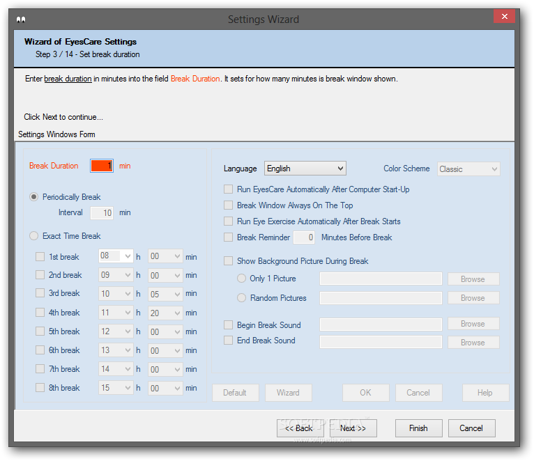The width and height of the screenshot is (534, 461).
Task: Click the Break Duration input field
Action: coord(102,166)
